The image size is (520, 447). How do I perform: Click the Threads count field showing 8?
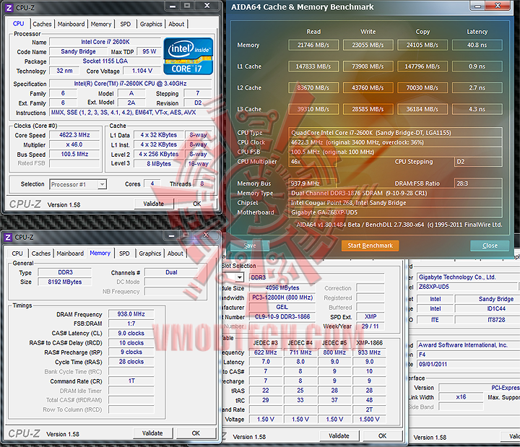pyautogui.click(x=202, y=183)
